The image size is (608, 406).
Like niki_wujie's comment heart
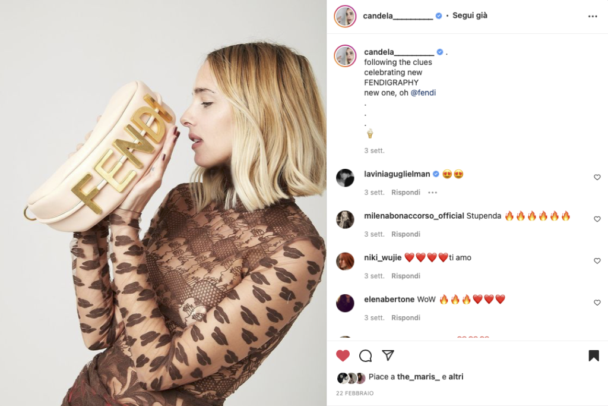pos(597,261)
